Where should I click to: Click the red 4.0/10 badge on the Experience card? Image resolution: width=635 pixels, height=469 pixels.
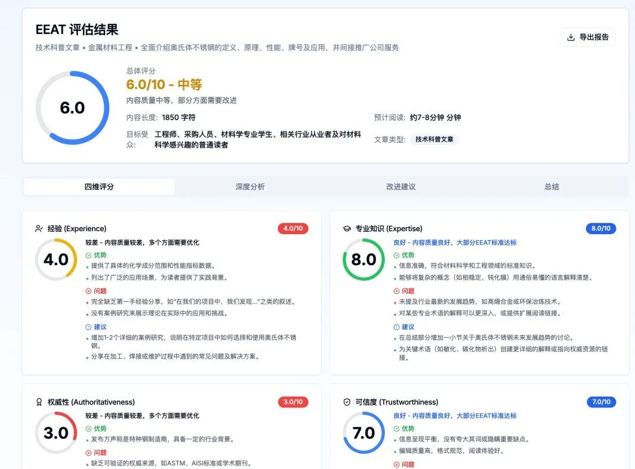[292, 228]
